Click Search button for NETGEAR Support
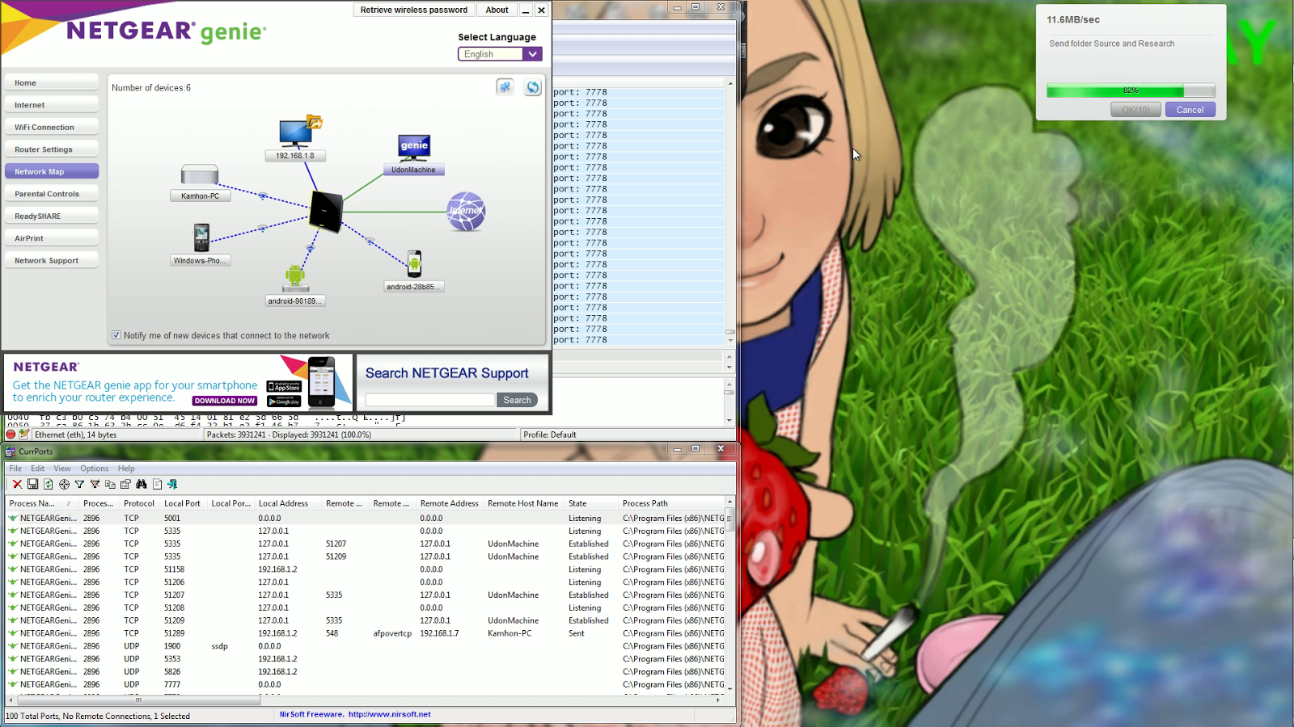This screenshot has height=727, width=1294. click(518, 400)
